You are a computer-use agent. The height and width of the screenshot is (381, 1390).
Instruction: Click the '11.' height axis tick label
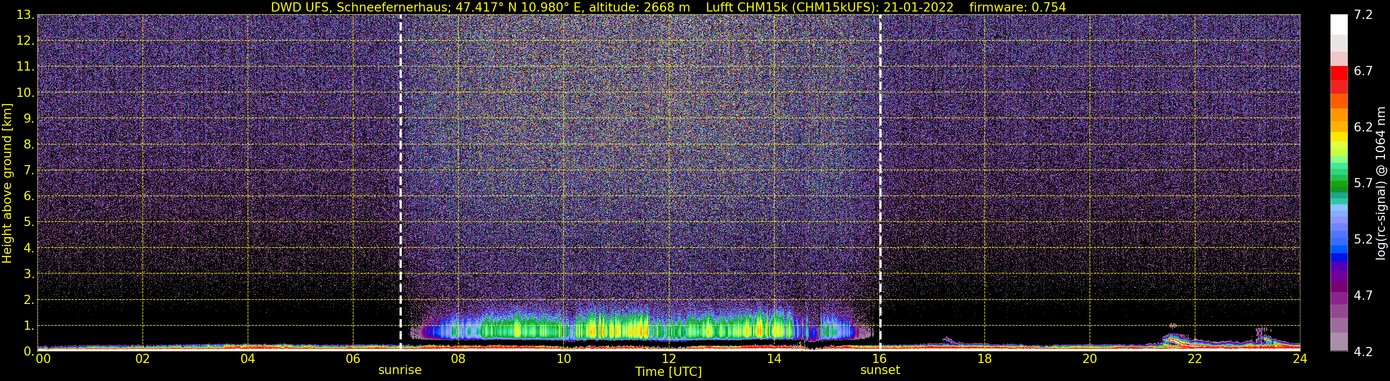(x=25, y=66)
